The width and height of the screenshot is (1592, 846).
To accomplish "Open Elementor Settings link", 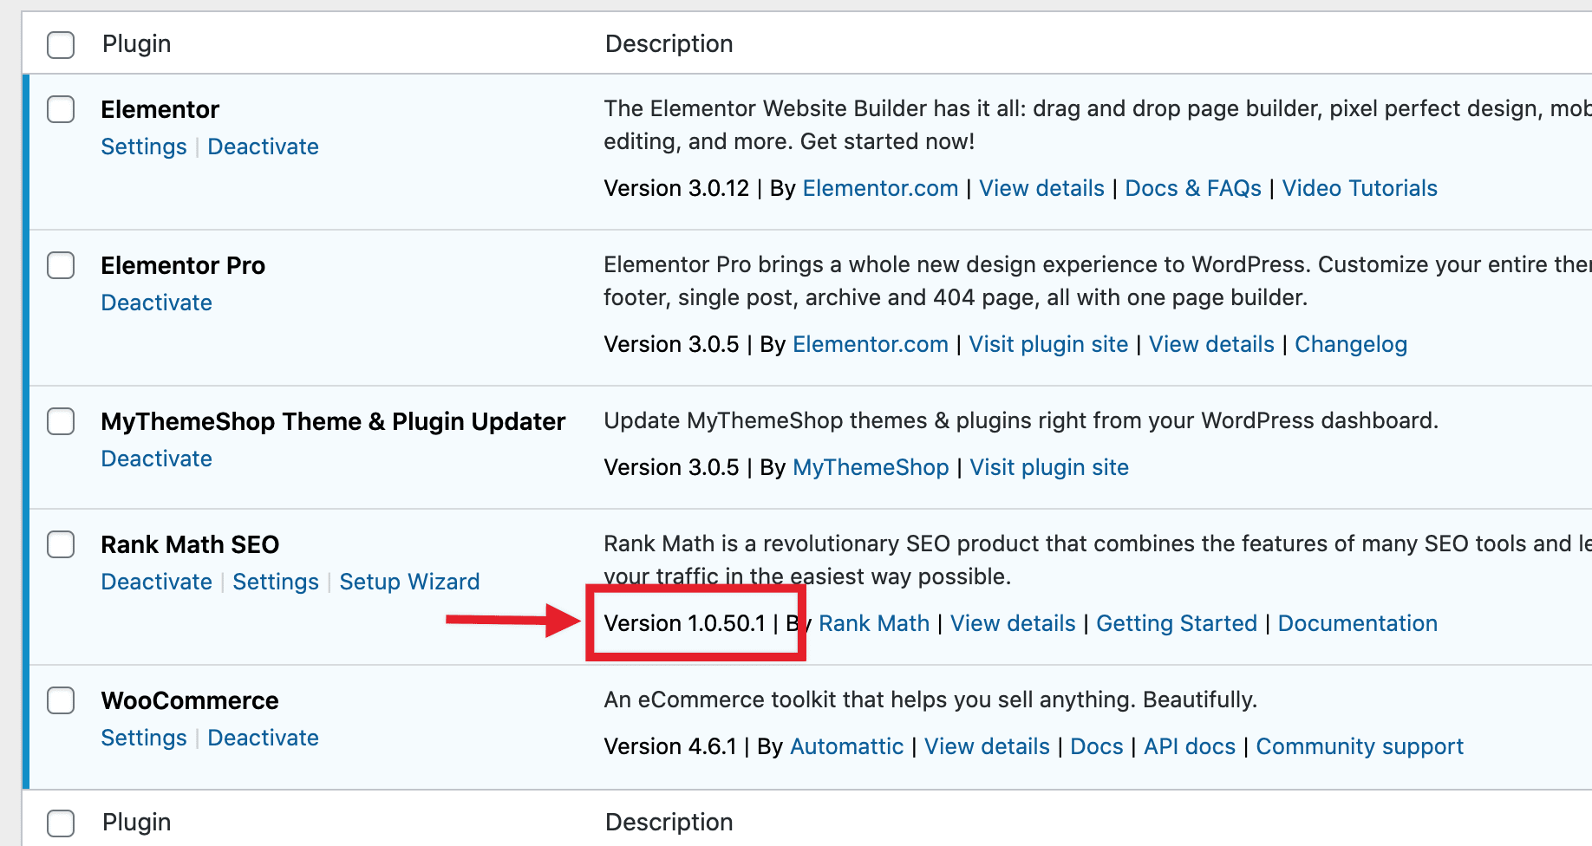I will coord(144,147).
